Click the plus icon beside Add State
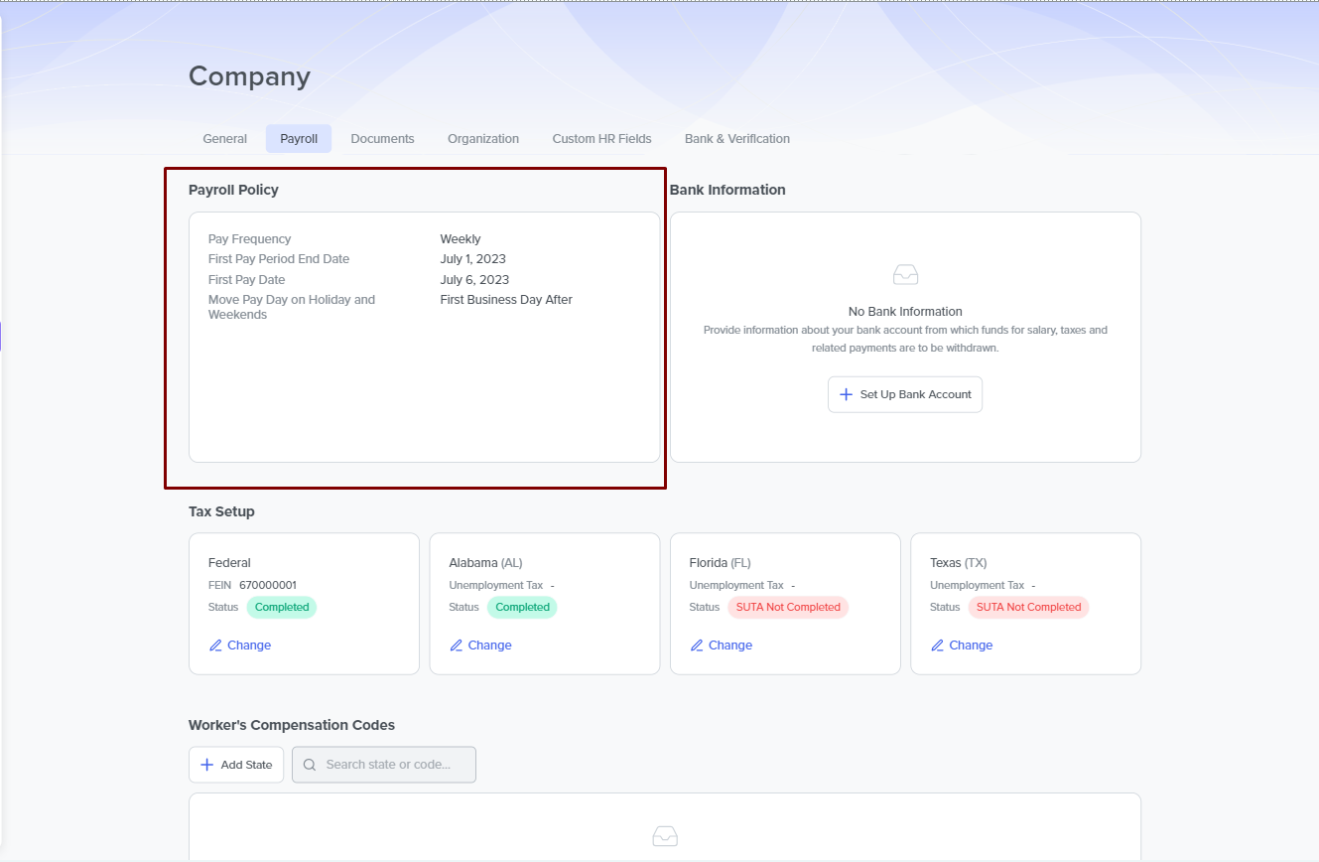The width and height of the screenshot is (1319, 862). tap(206, 765)
